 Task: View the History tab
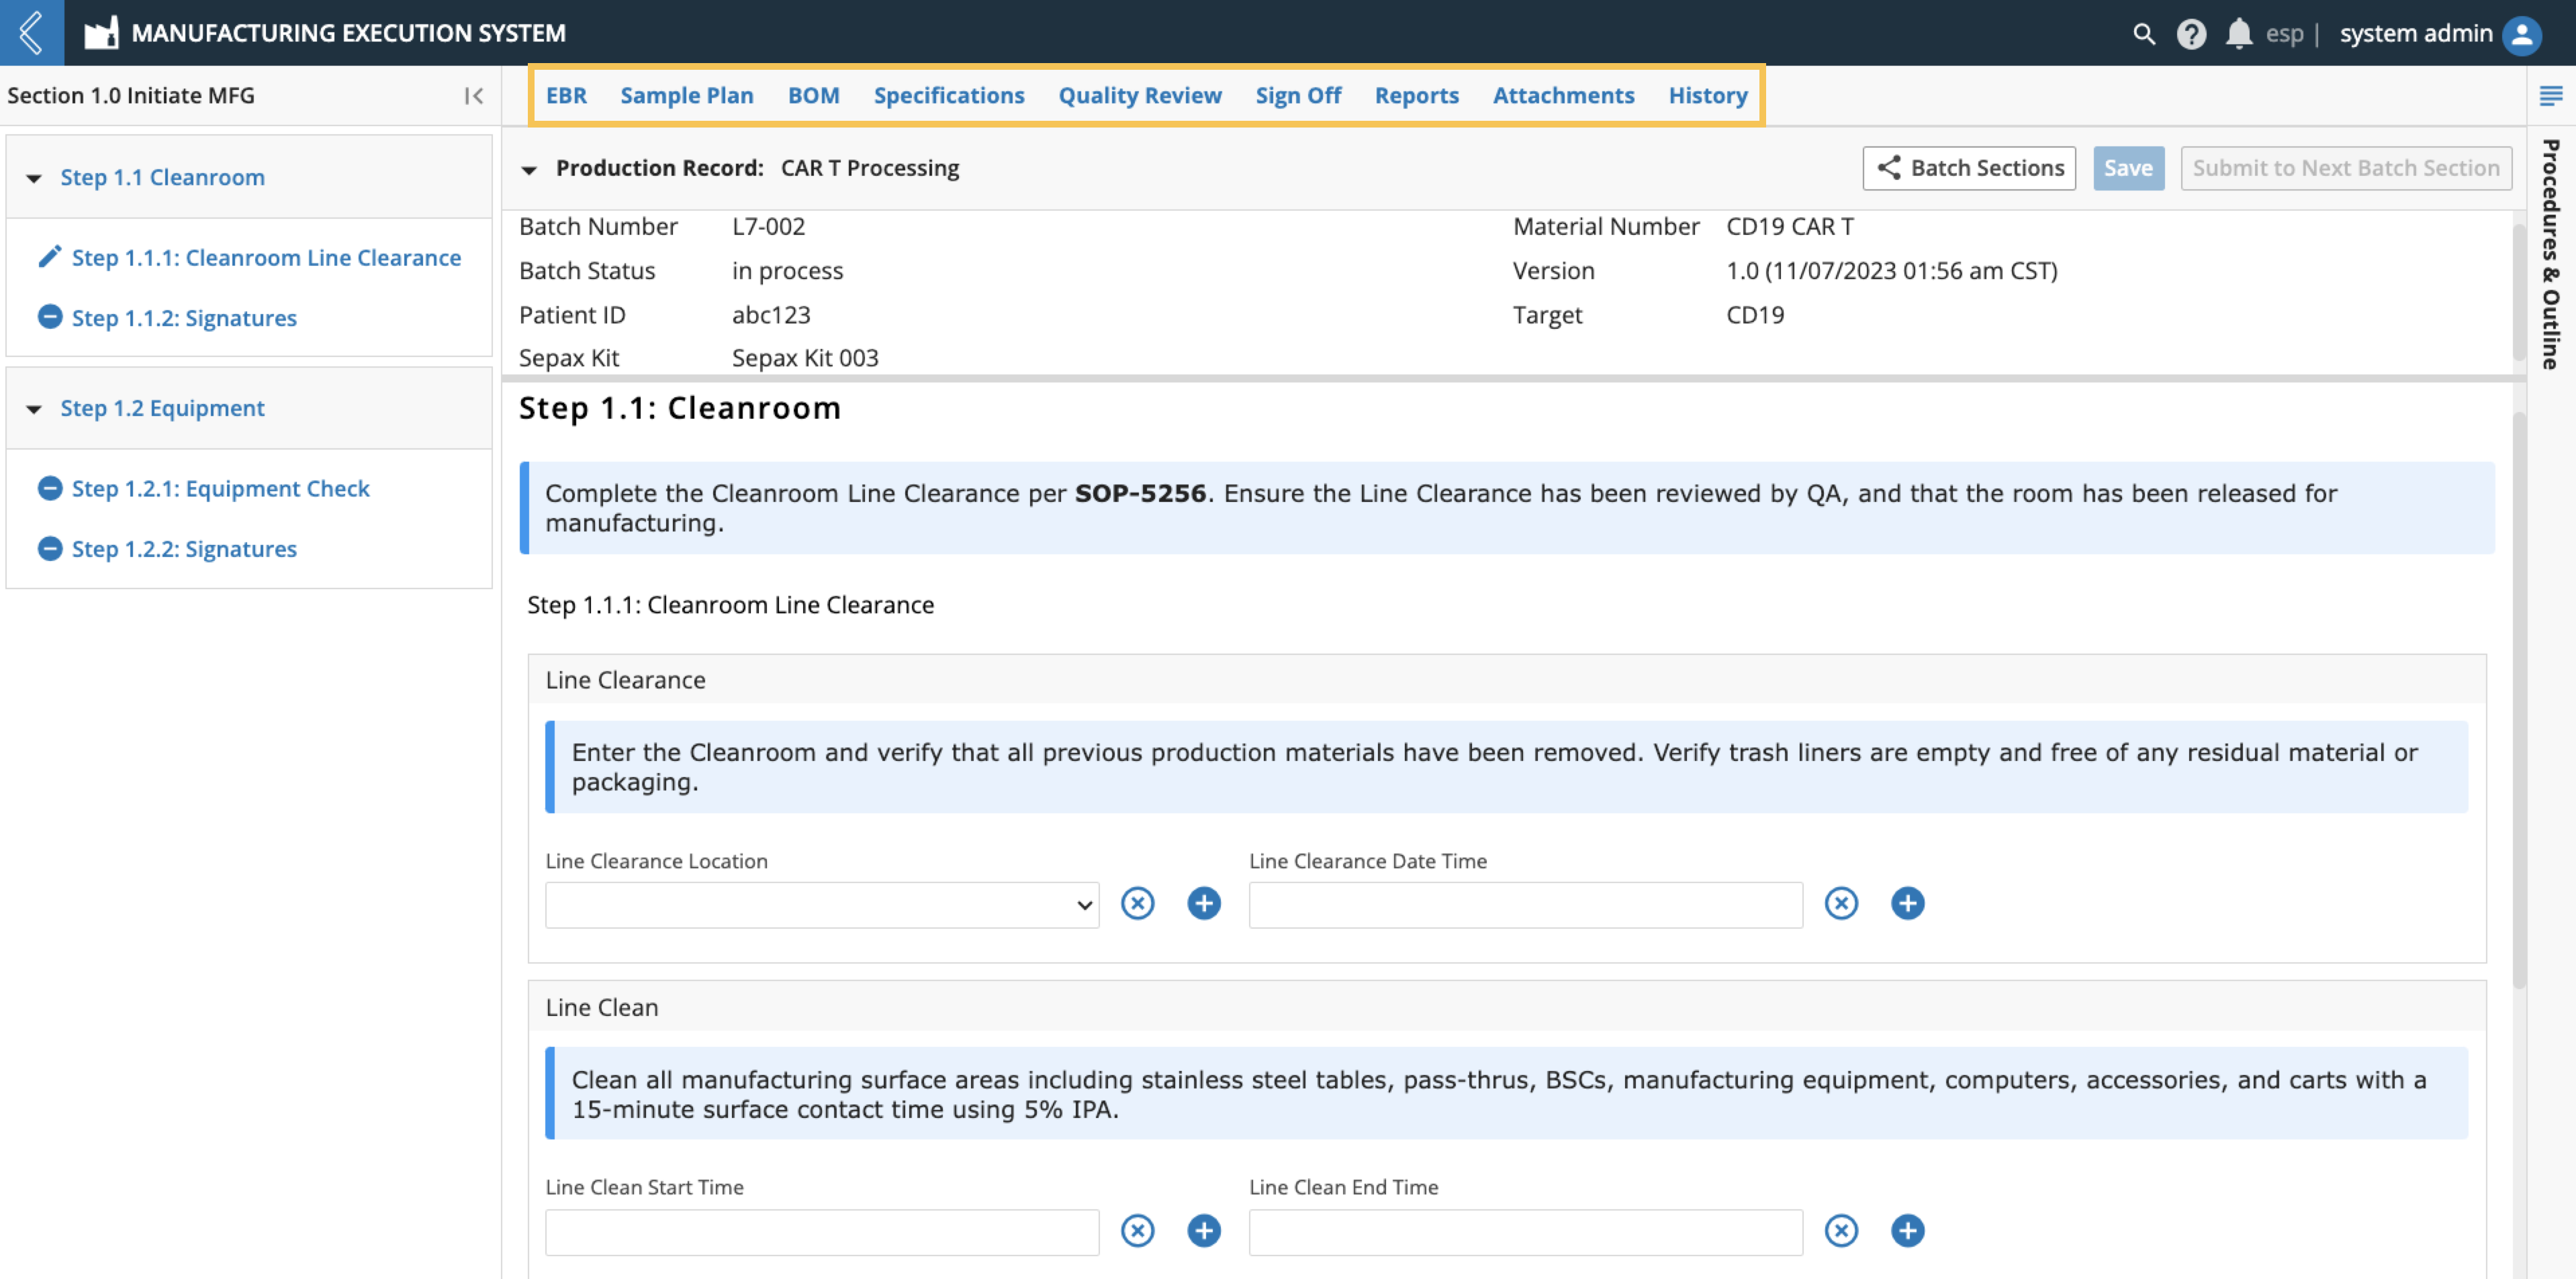tap(1708, 95)
